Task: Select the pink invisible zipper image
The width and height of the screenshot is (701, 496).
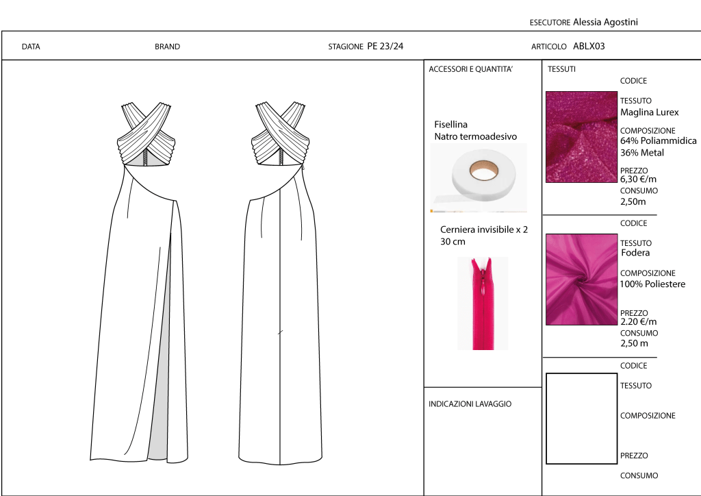Action: pyautogui.click(x=483, y=303)
